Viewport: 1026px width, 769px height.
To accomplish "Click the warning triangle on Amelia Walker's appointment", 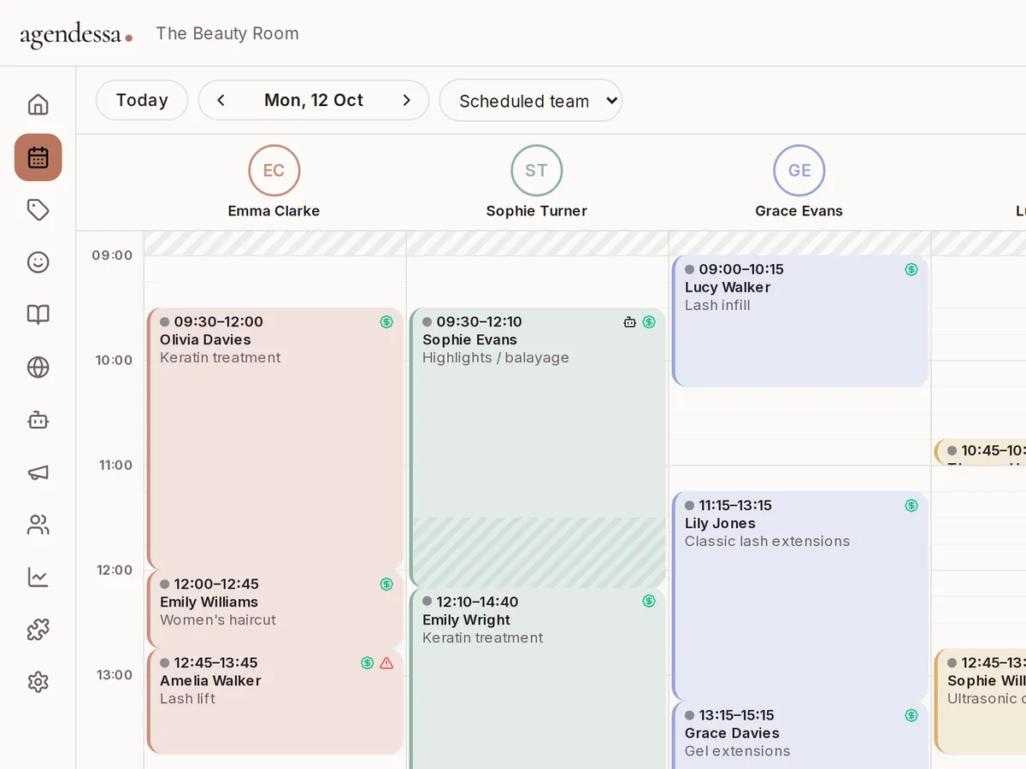I will [386, 663].
